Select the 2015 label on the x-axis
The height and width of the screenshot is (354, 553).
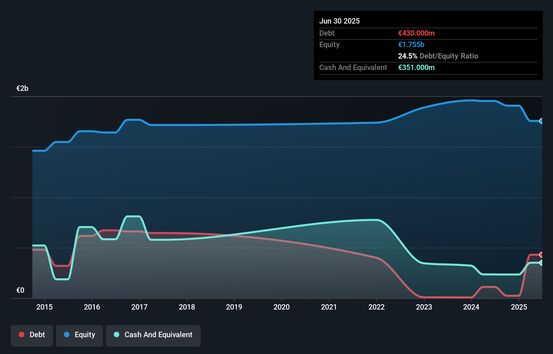pyautogui.click(x=44, y=307)
